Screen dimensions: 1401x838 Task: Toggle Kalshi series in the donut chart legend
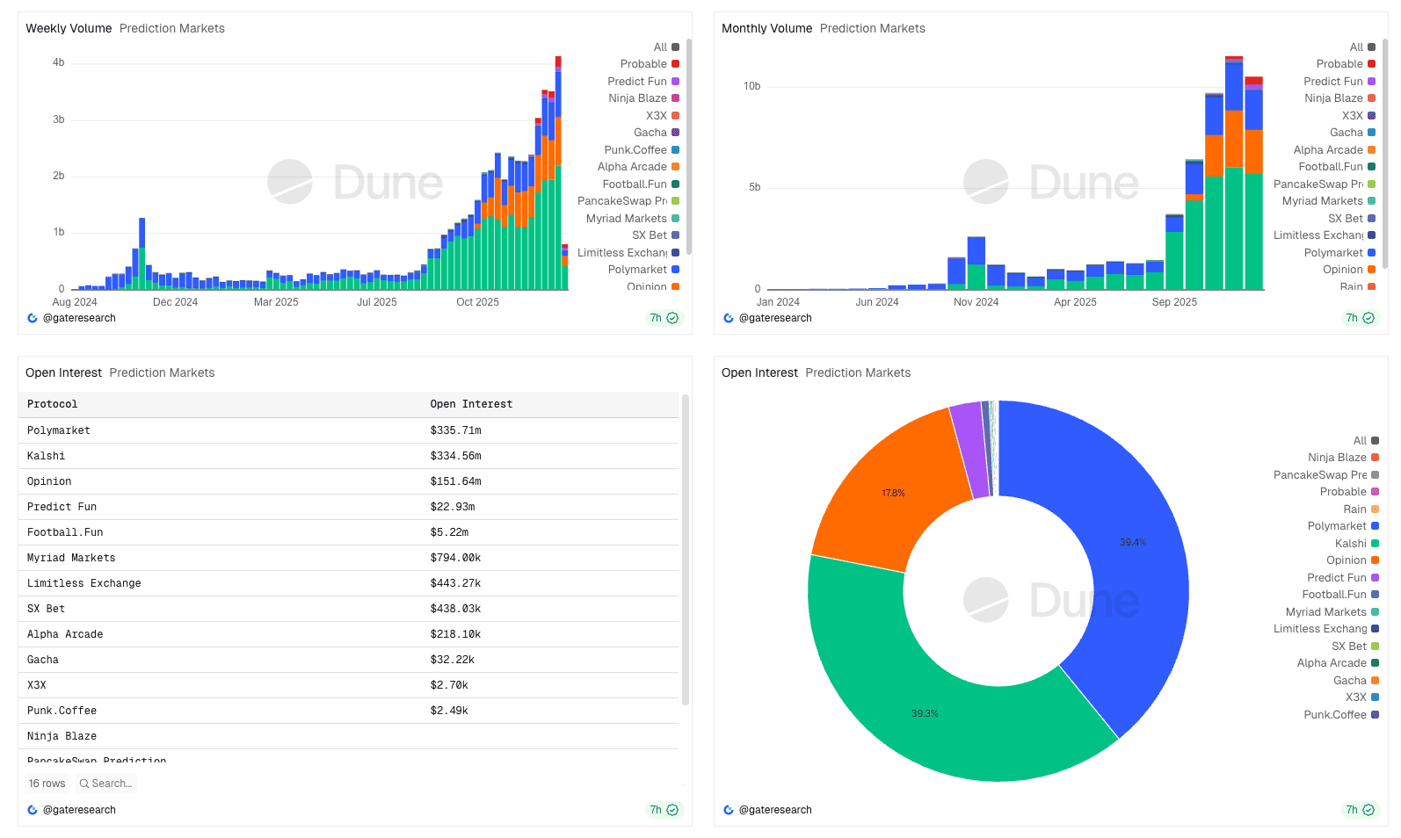pos(1350,544)
